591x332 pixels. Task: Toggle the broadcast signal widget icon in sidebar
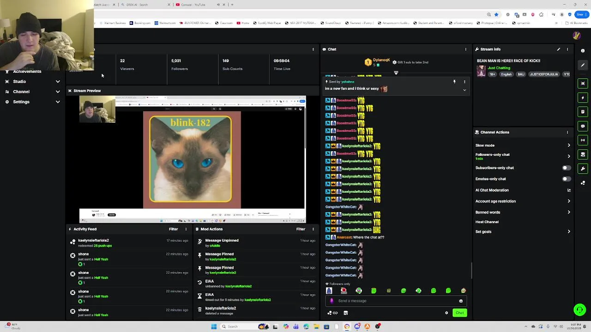pos(583,140)
